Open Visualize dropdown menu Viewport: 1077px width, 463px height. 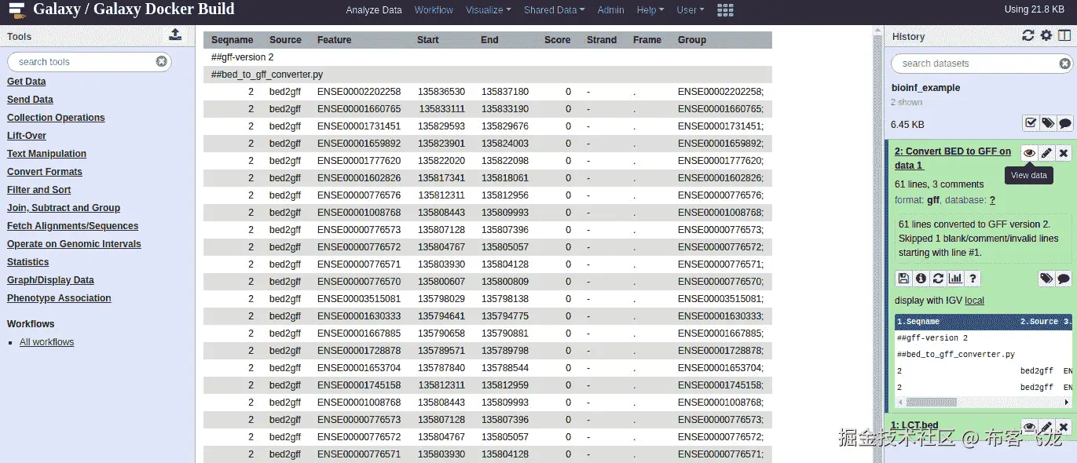488,10
